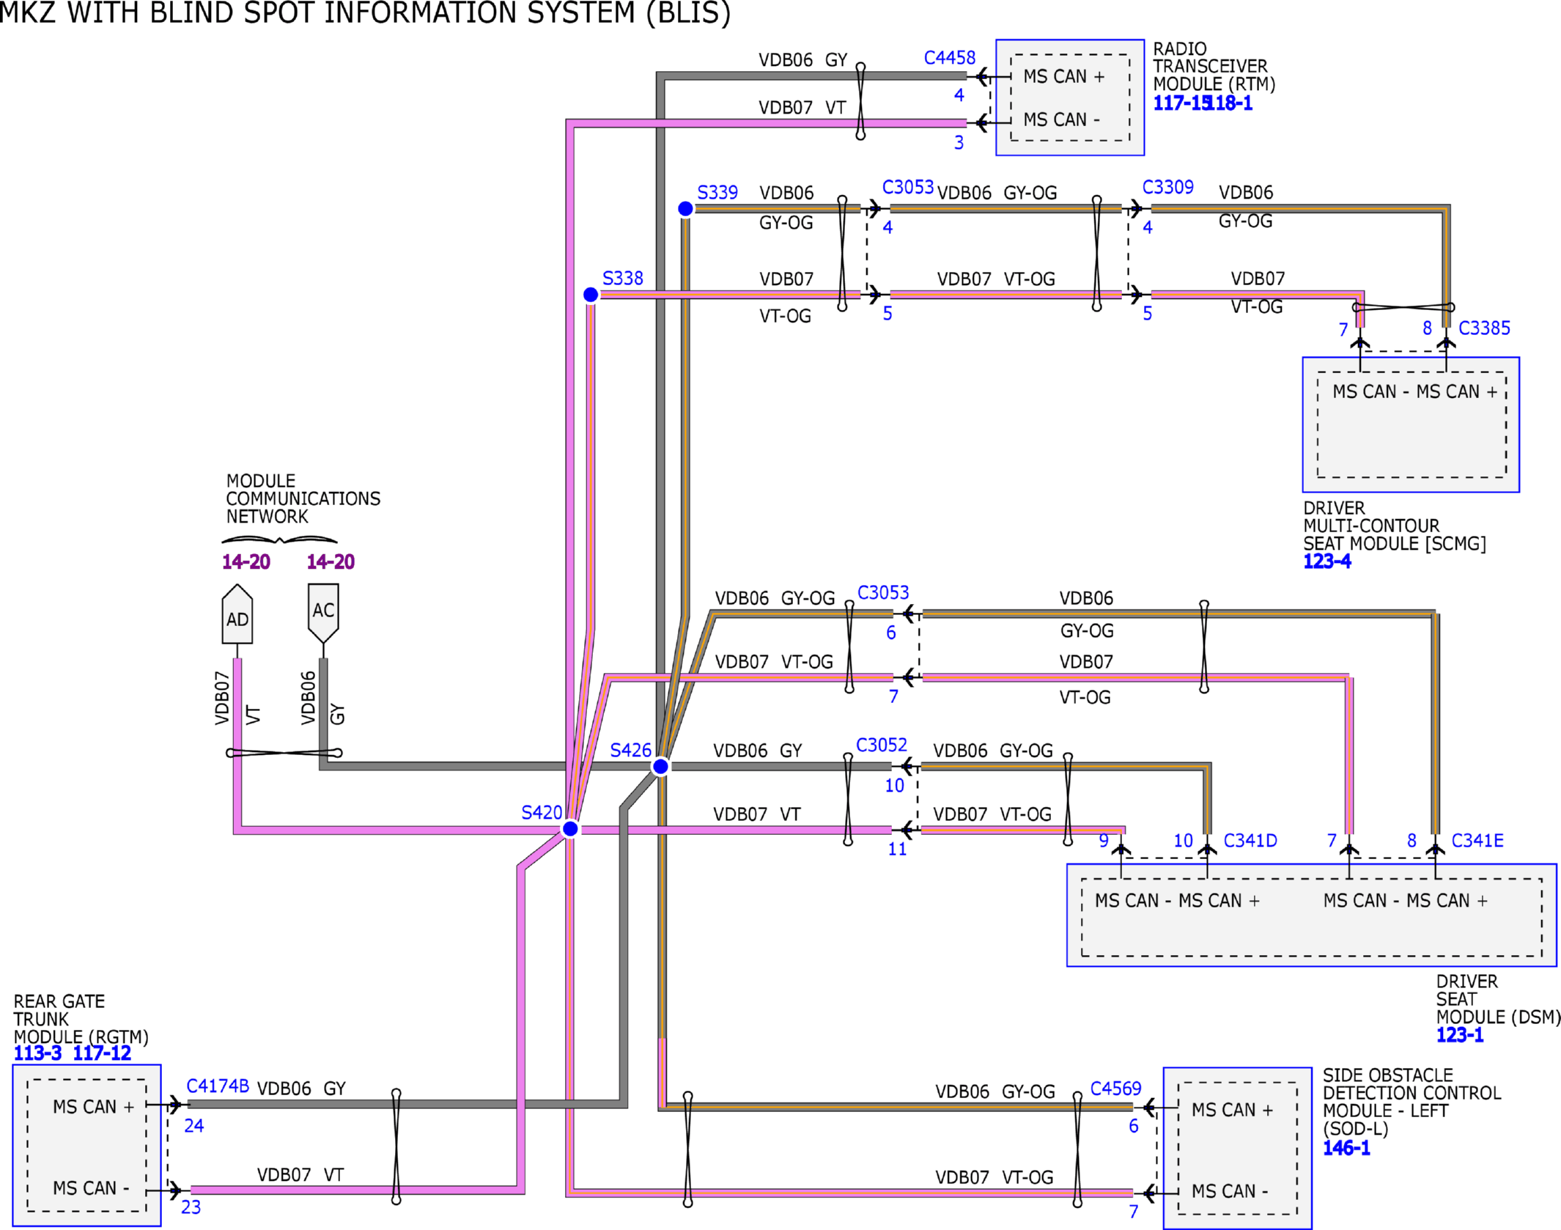Click pin number 24 at C4174B
The height and width of the screenshot is (1230, 1561).
click(x=194, y=1127)
